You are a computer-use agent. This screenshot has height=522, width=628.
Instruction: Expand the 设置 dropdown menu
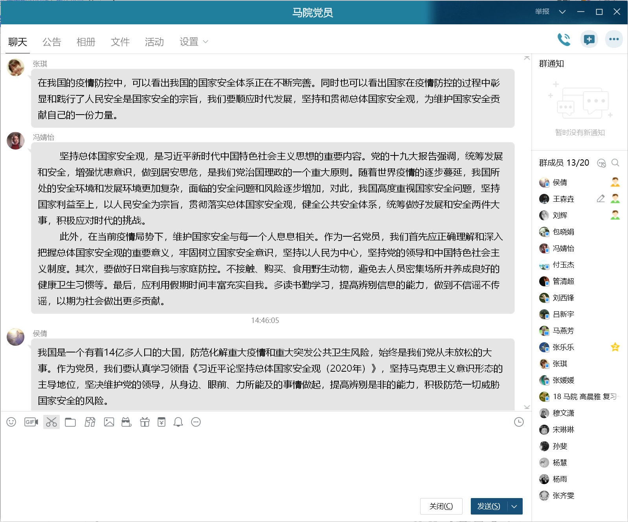pyautogui.click(x=194, y=42)
